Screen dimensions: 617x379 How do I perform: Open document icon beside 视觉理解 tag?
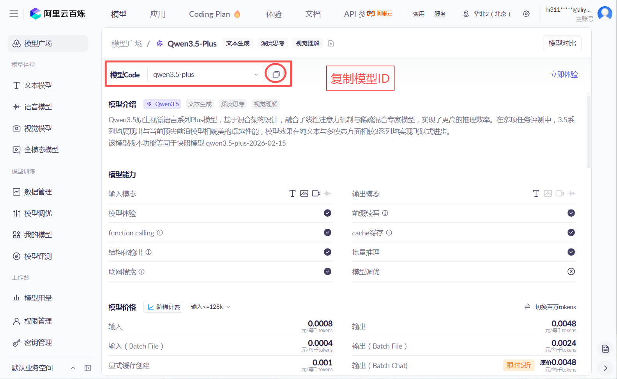[331, 43]
